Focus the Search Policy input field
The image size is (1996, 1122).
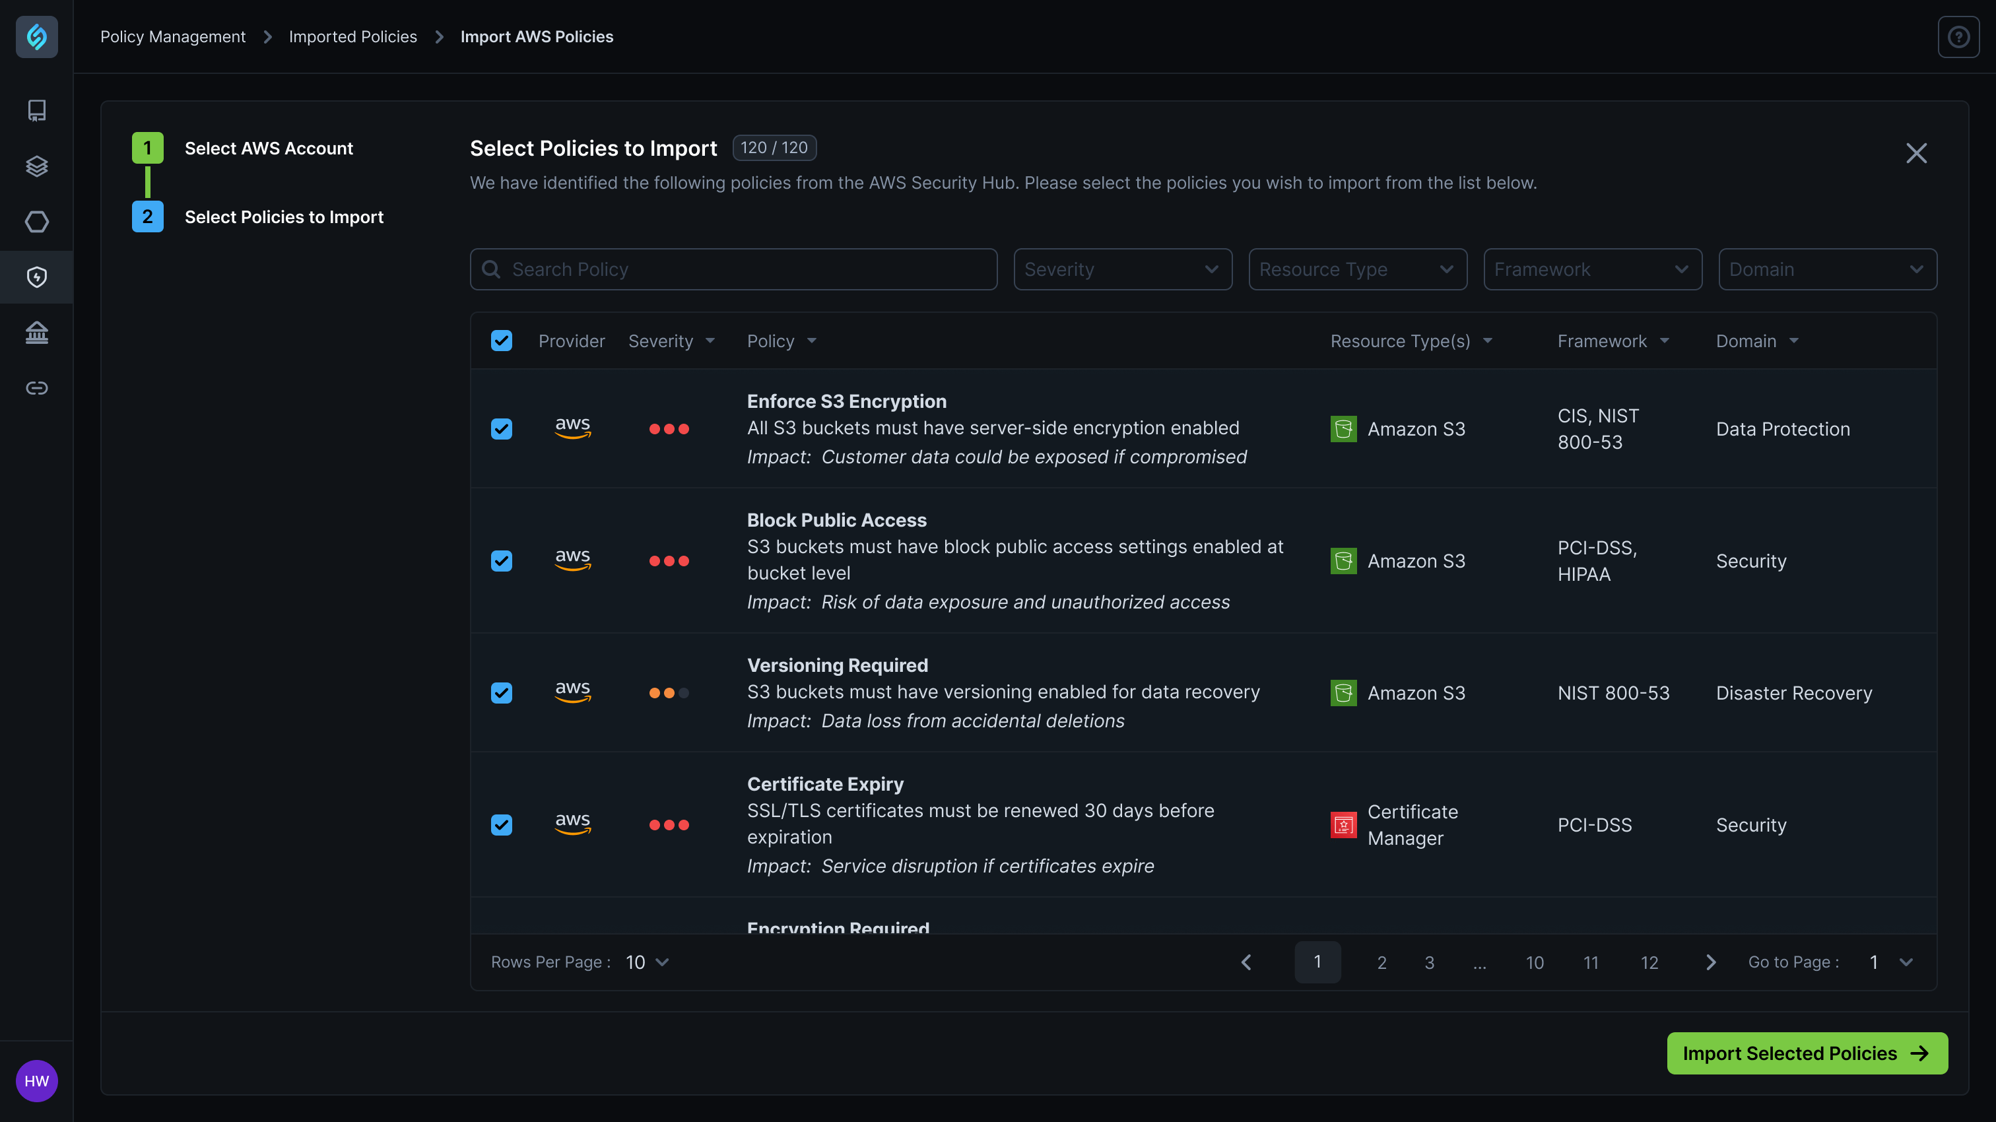click(x=733, y=269)
